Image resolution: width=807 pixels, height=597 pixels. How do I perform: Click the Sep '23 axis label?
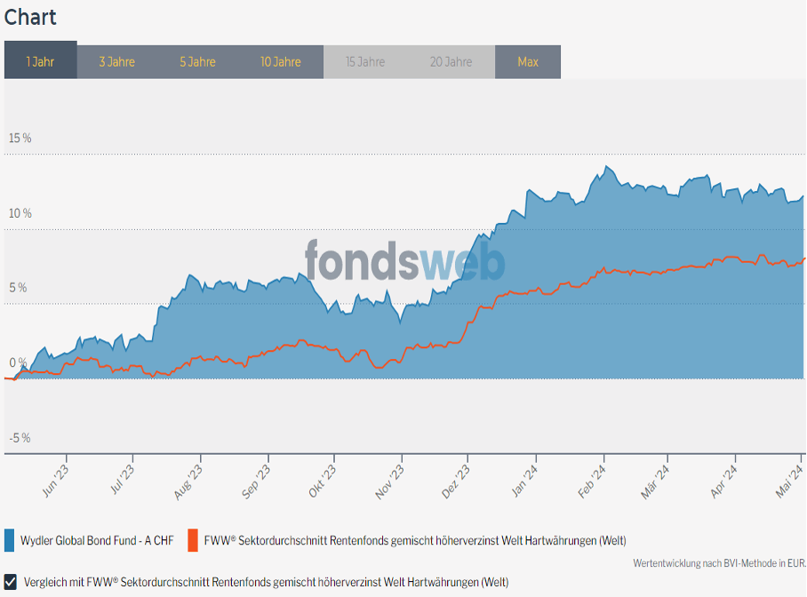point(255,482)
